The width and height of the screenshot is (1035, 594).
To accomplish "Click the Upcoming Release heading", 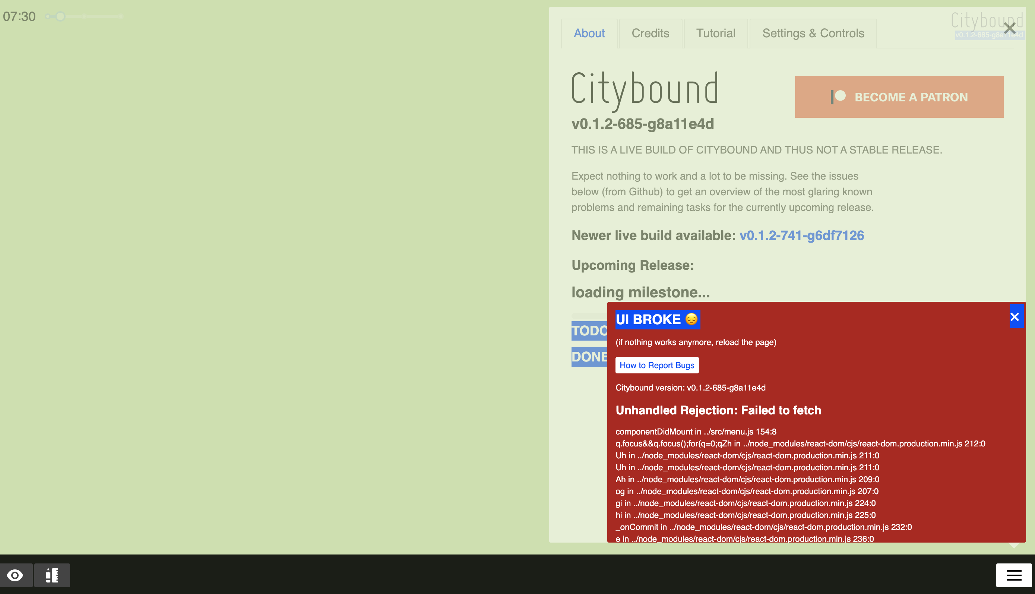I will tap(633, 265).
